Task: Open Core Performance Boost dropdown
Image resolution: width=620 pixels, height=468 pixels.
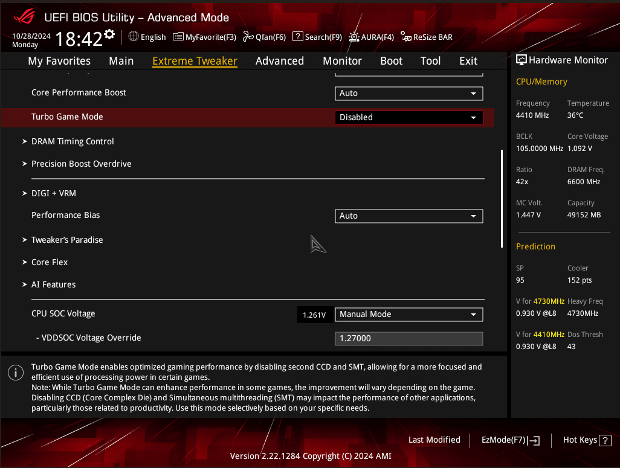Action: [409, 93]
